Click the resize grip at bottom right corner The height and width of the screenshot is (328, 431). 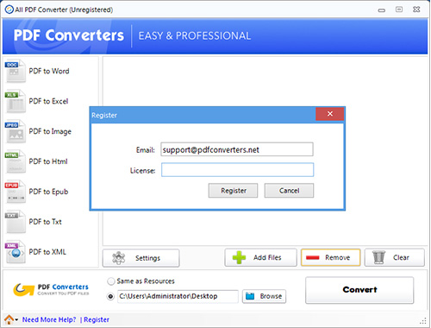(423, 321)
